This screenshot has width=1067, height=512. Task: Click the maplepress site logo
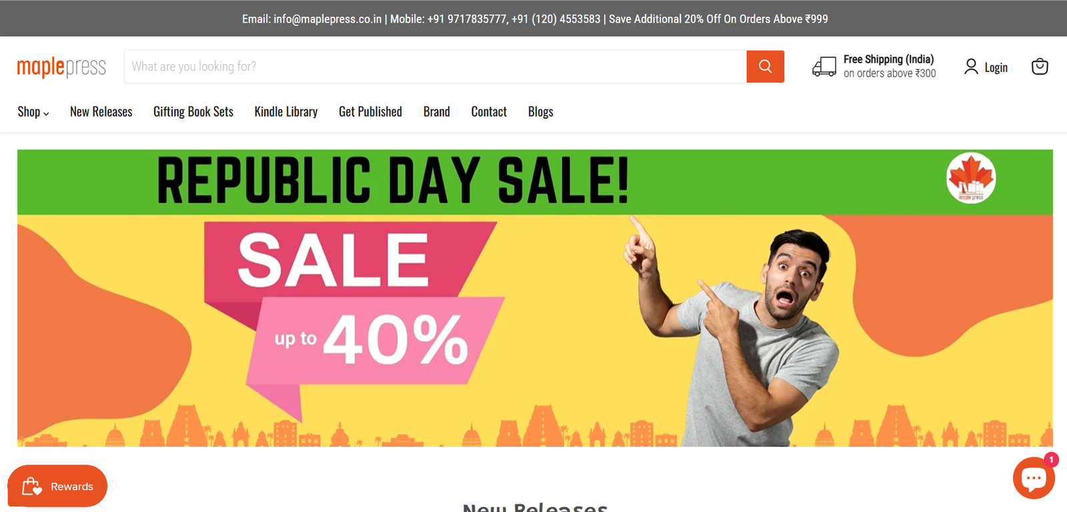(x=61, y=67)
